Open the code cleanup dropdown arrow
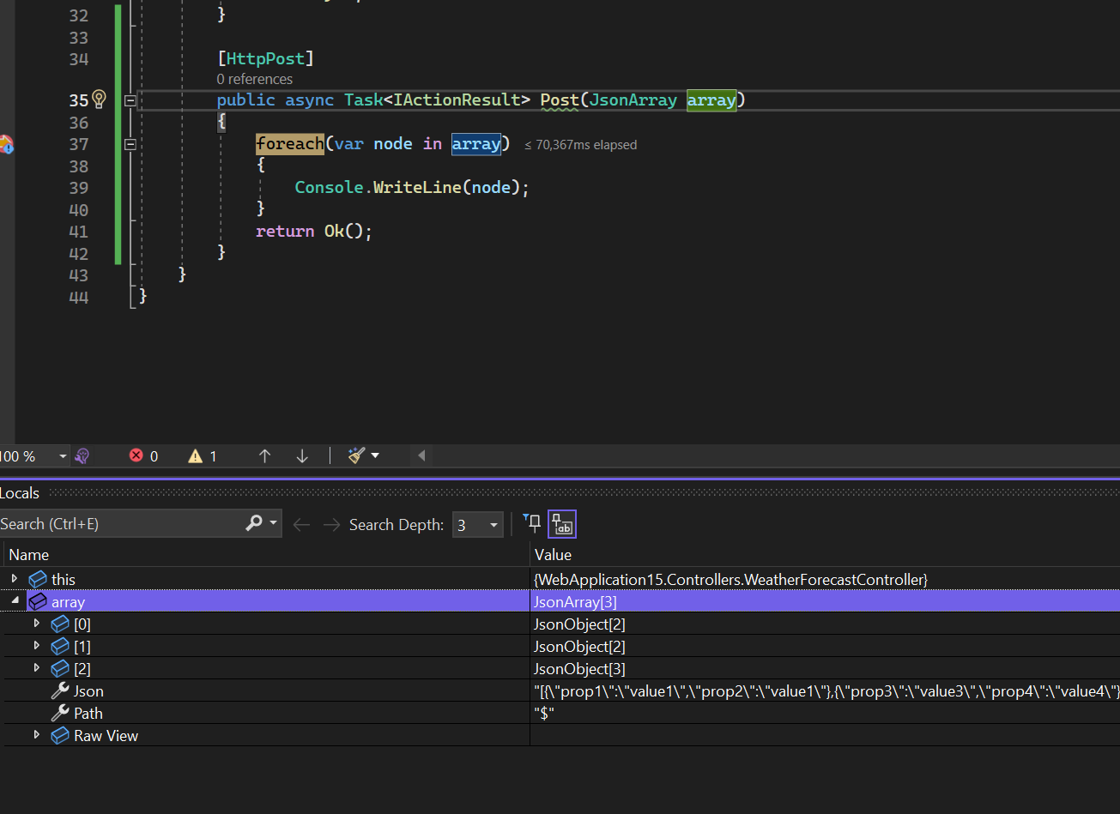Viewport: 1120px width, 814px height. pos(375,455)
